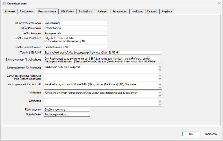
Task: Click the Zahlungsvermerk für Abbuchung scrollbar
Action: coord(160,60)
